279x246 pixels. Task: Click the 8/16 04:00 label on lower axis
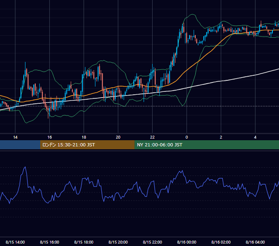point(255,242)
